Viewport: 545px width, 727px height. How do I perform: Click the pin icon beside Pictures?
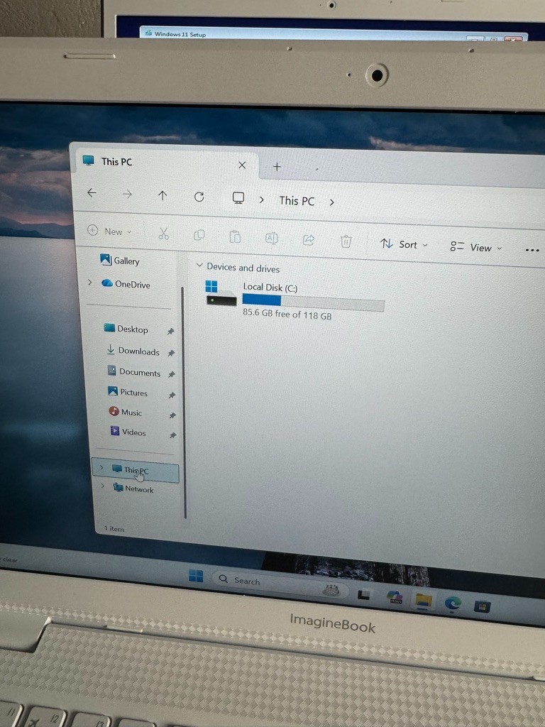point(172,395)
